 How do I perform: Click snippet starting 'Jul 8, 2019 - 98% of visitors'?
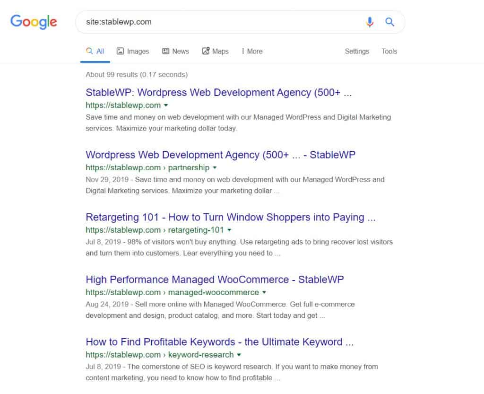click(x=239, y=247)
